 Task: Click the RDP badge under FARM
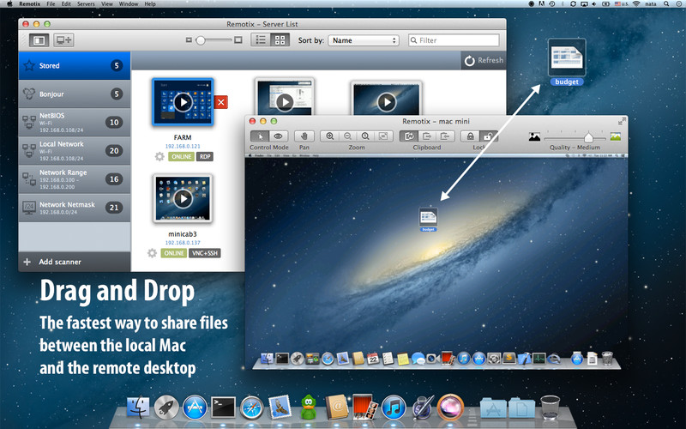point(205,157)
